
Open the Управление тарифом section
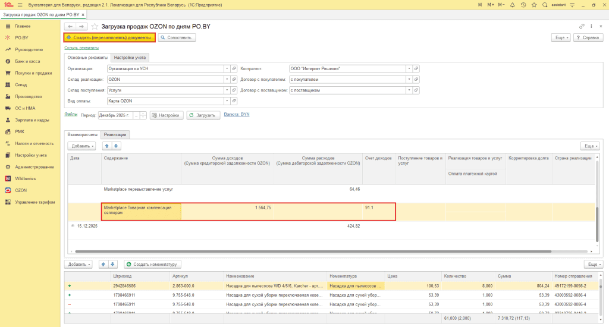(x=35, y=202)
